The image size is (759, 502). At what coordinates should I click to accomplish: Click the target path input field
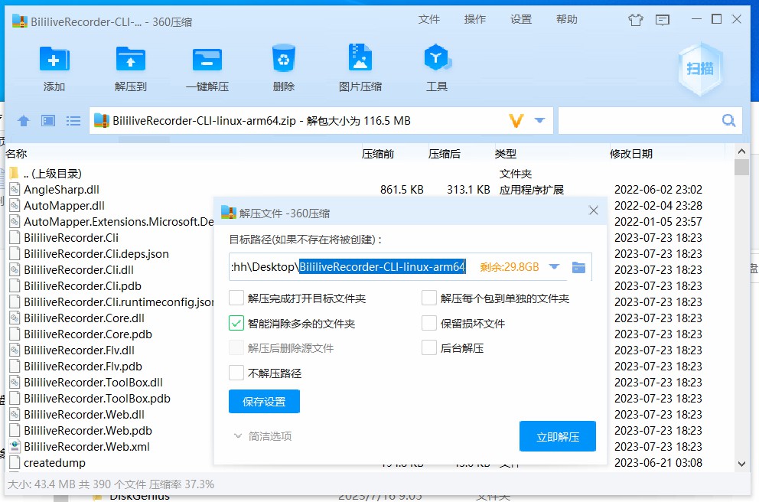351,267
